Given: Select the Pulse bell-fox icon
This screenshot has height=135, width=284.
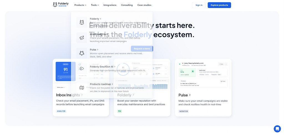Looking at the screenshot, I should 82,53.
